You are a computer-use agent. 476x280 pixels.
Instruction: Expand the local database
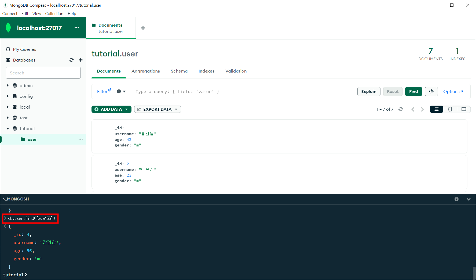[8, 107]
